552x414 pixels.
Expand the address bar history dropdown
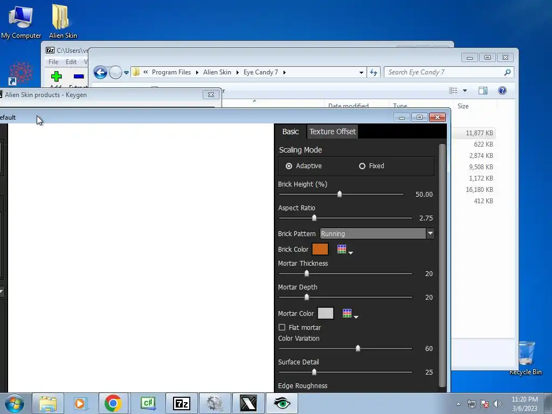click(361, 73)
